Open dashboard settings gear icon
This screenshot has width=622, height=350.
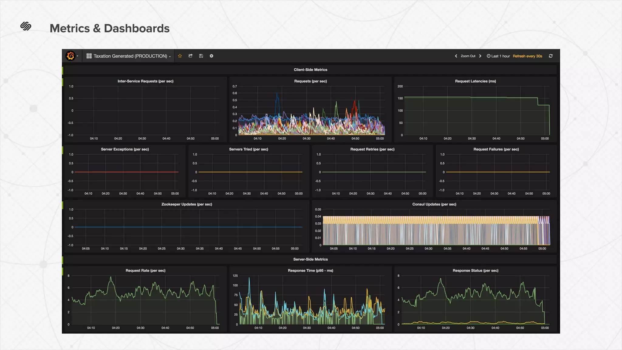(x=211, y=56)
